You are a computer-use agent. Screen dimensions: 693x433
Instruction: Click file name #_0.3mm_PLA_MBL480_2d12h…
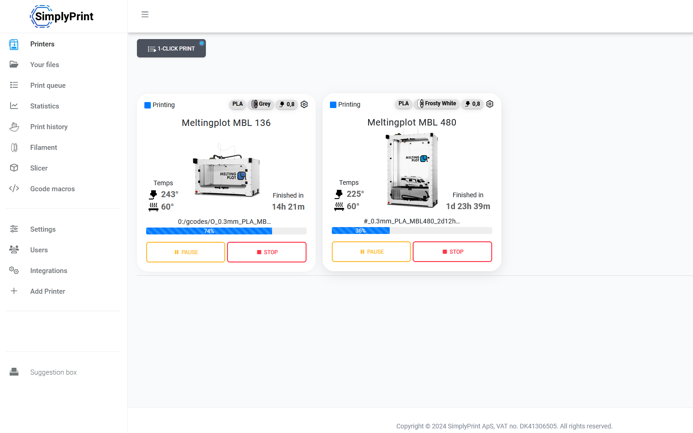pos(412,221)
